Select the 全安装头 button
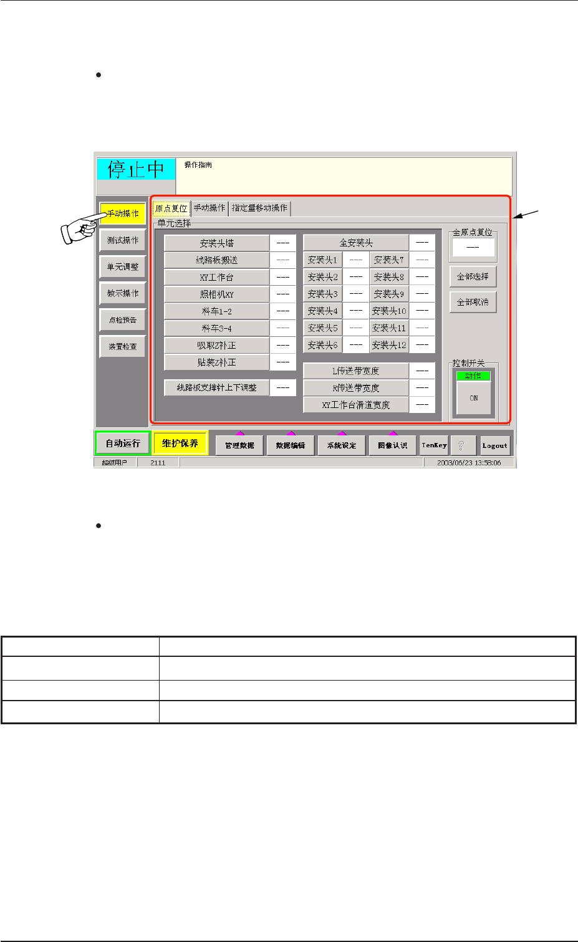The height and width of the screenshot is (942, 578). point(356,243)
